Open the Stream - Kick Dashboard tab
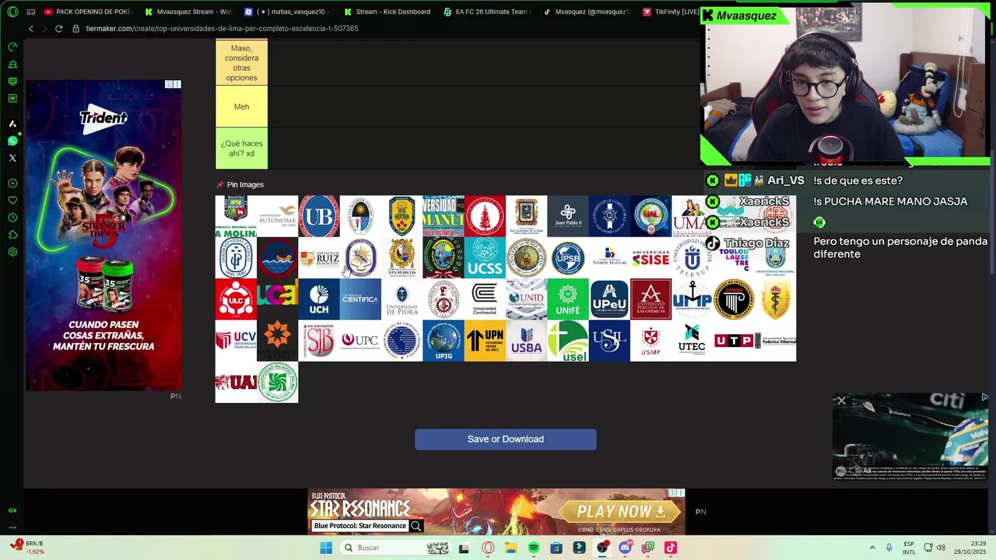Screen dimensions: 996x560 [387, 12]
